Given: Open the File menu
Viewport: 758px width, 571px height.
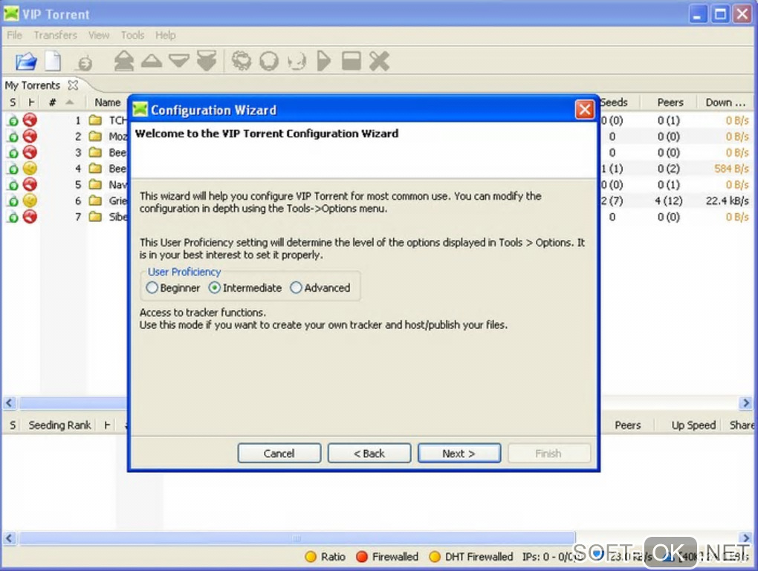Looking at the screenshot, I should pyautogui.click(x=15, y=35).
